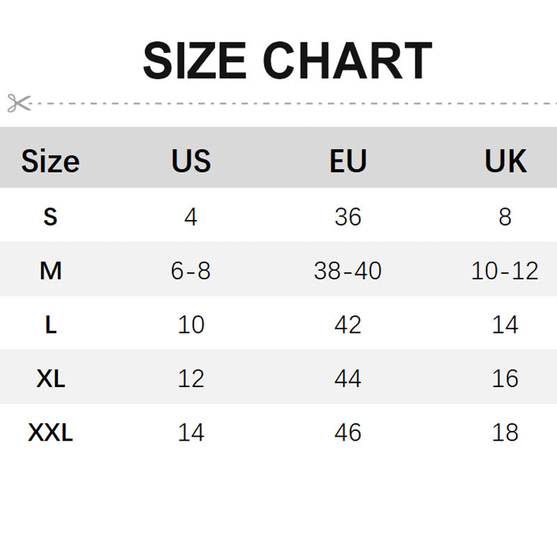Viewport: 557px width, 557px height.
Task: Click the EU value 38-40
Action: (347, 271)
